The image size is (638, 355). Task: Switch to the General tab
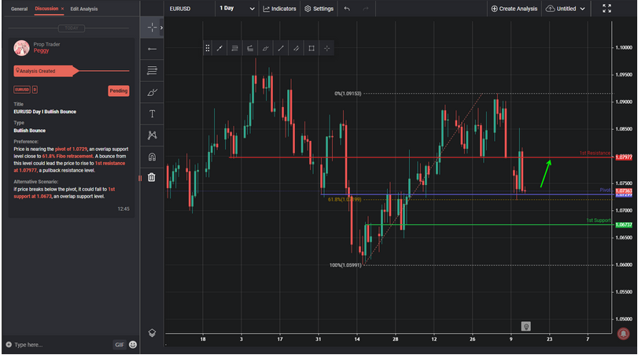(x=19, y=9)
